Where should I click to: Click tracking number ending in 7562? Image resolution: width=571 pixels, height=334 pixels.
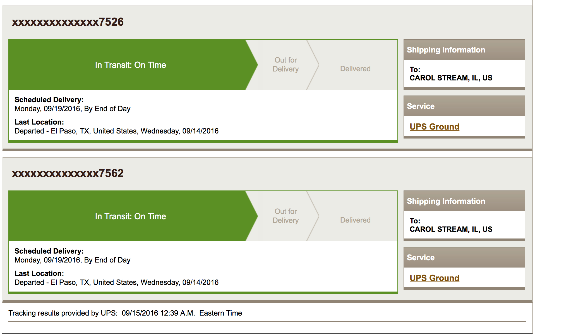(68, 173)
